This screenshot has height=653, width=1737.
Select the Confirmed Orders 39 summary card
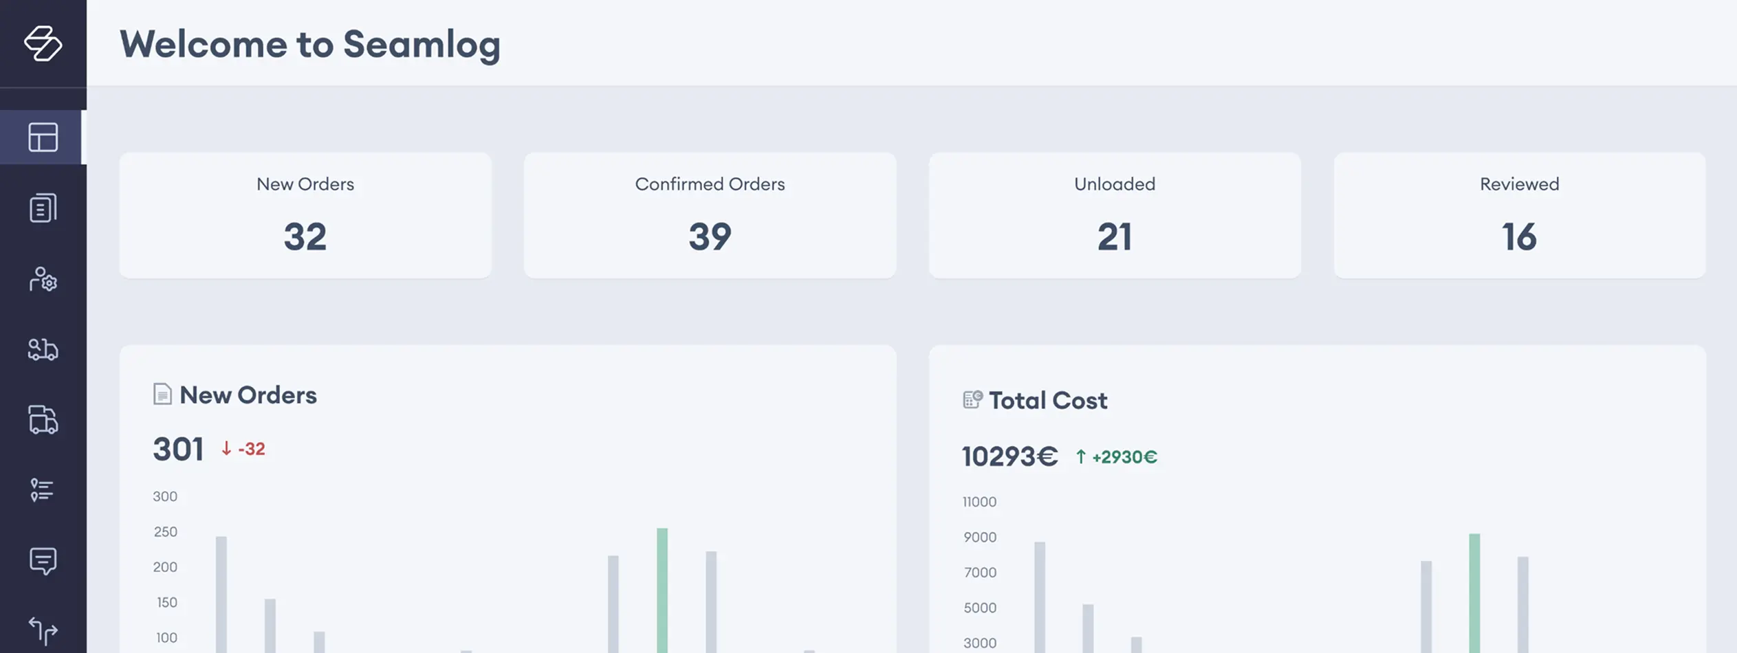click(x=710, y=215)
